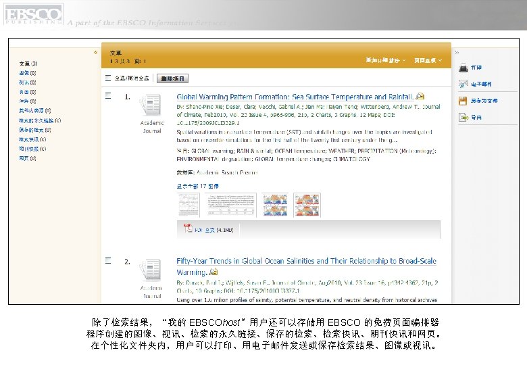Select 视讯 (0) in the folder list
The image size is (527, 365).
pos(28,82)
